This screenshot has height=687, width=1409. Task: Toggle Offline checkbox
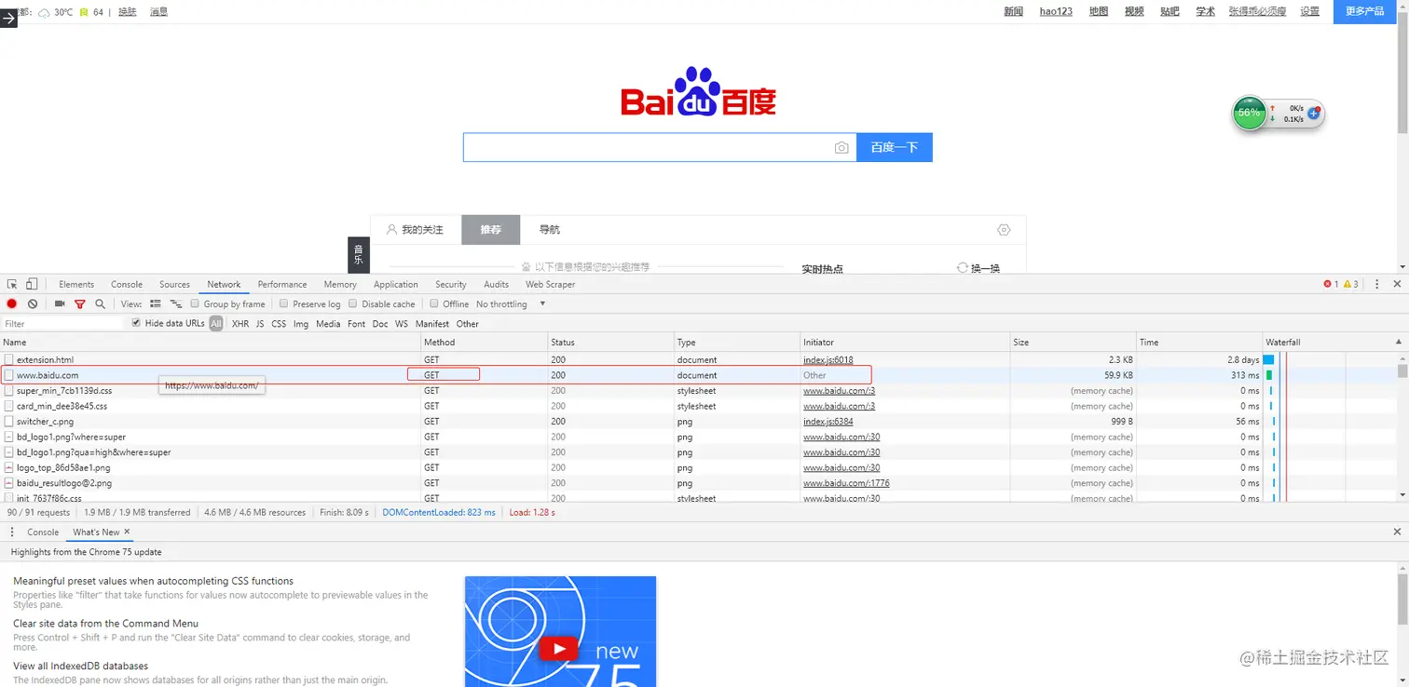[434, 303]
